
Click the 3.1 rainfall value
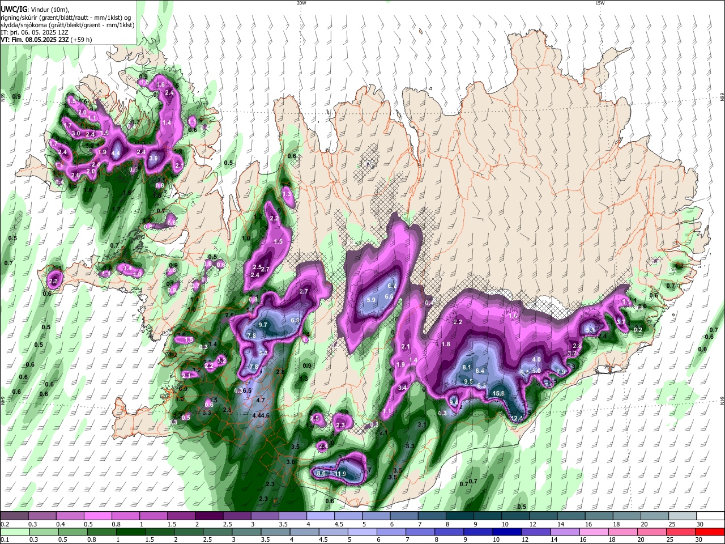tap(421, 424)
